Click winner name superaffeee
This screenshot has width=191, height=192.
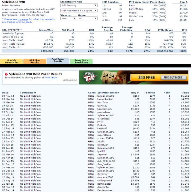click(104, 135)
